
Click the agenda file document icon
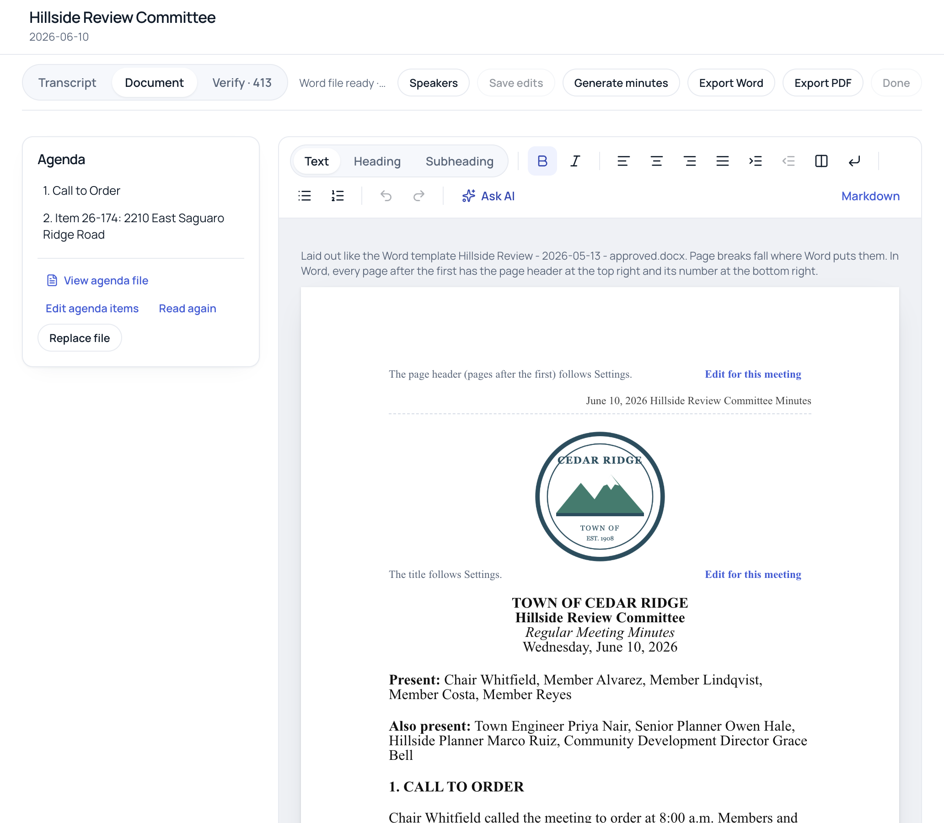pyautogui.click(x=52, y=281)
